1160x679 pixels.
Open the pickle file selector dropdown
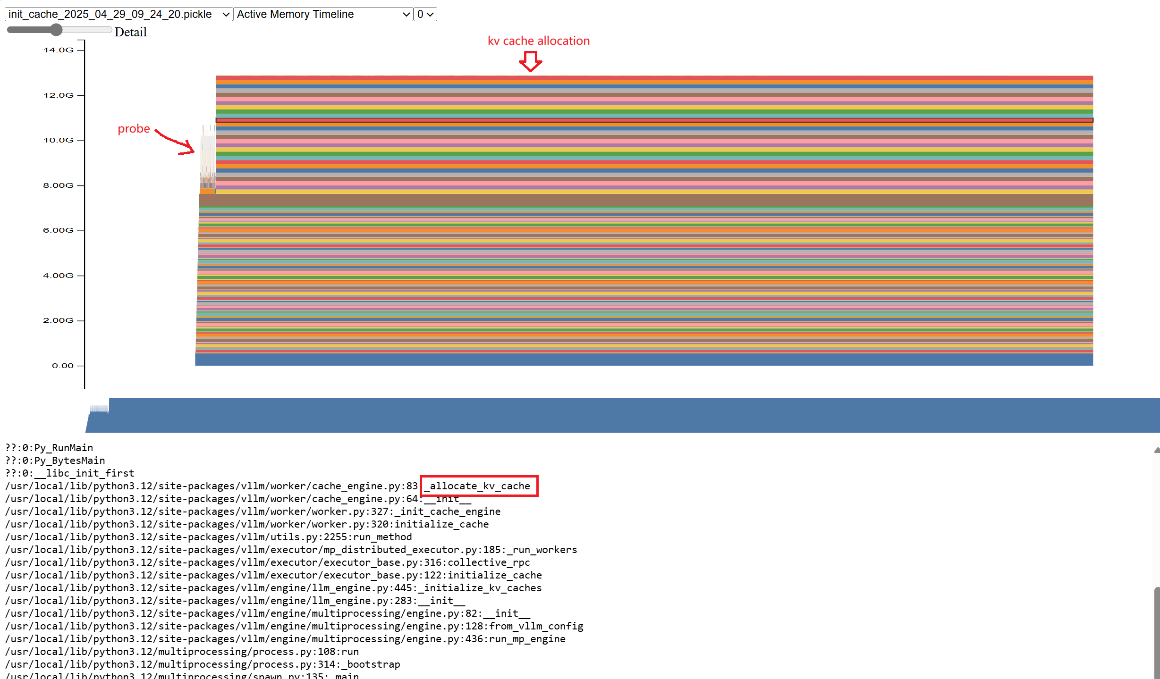(x=118, y=14)
